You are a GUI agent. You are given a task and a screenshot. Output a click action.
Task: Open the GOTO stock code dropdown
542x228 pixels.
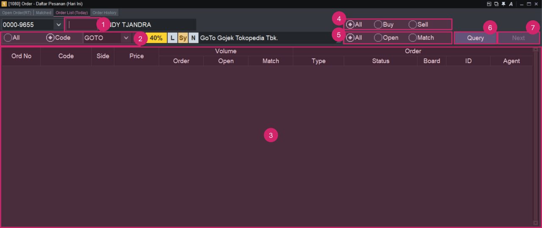point(126,38)
